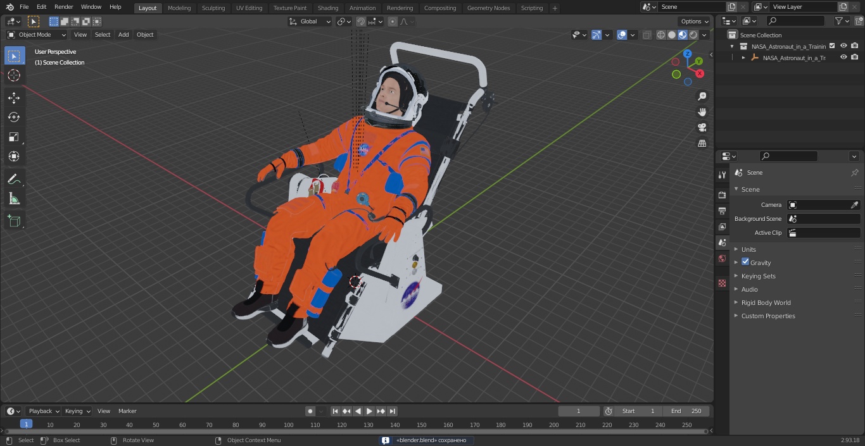Open the viewport Add menu
This screenshot has height=446, width=865.
coord(123,35)
